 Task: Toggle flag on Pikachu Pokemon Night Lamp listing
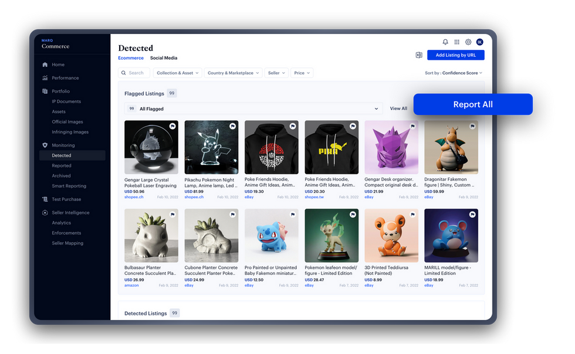(x=232, y=126)
